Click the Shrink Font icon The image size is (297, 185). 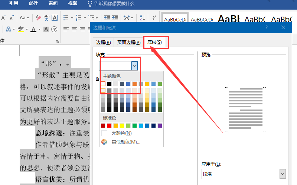pos(12,18)
